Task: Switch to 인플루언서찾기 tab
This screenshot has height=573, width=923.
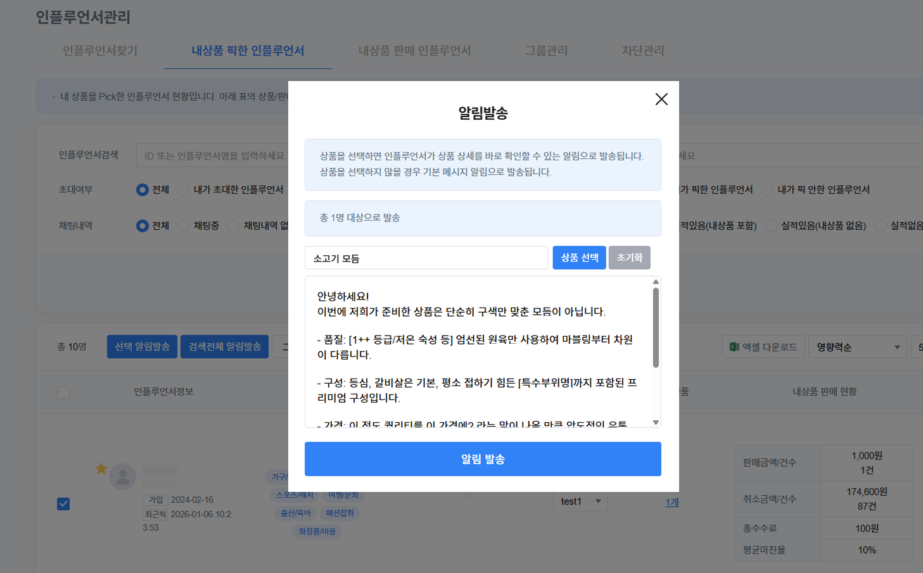Action: tap(100, 51)
